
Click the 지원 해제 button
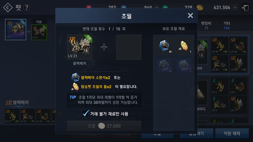click(x=232, y=133)
